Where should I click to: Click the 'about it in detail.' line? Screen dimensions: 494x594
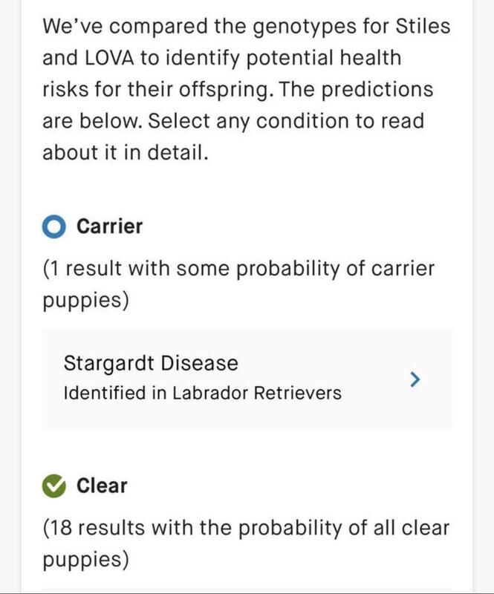[126, 153]
